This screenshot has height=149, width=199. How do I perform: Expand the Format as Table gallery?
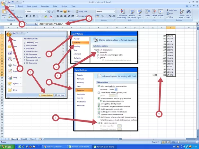(132, 14)
